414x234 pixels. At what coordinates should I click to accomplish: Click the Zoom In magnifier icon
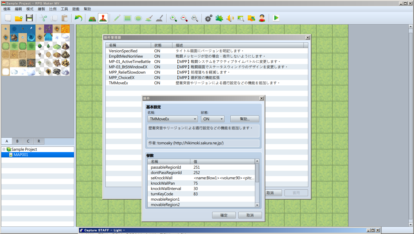[174, 18]
